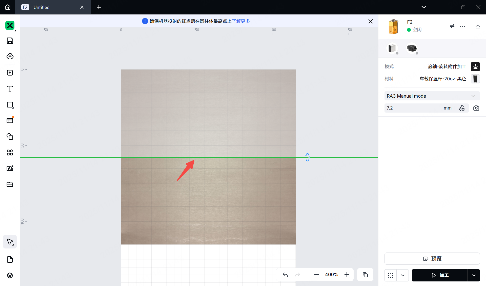The height and width of the screenshot is (286, 486).
Task: Click the auto-measure distance icon
Action: tap(462, 108)
